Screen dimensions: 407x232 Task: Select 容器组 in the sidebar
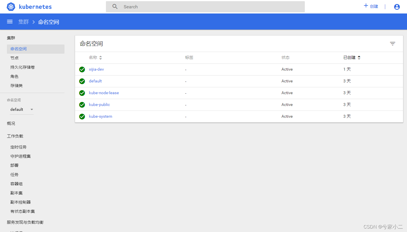click(x=16, y=183)
